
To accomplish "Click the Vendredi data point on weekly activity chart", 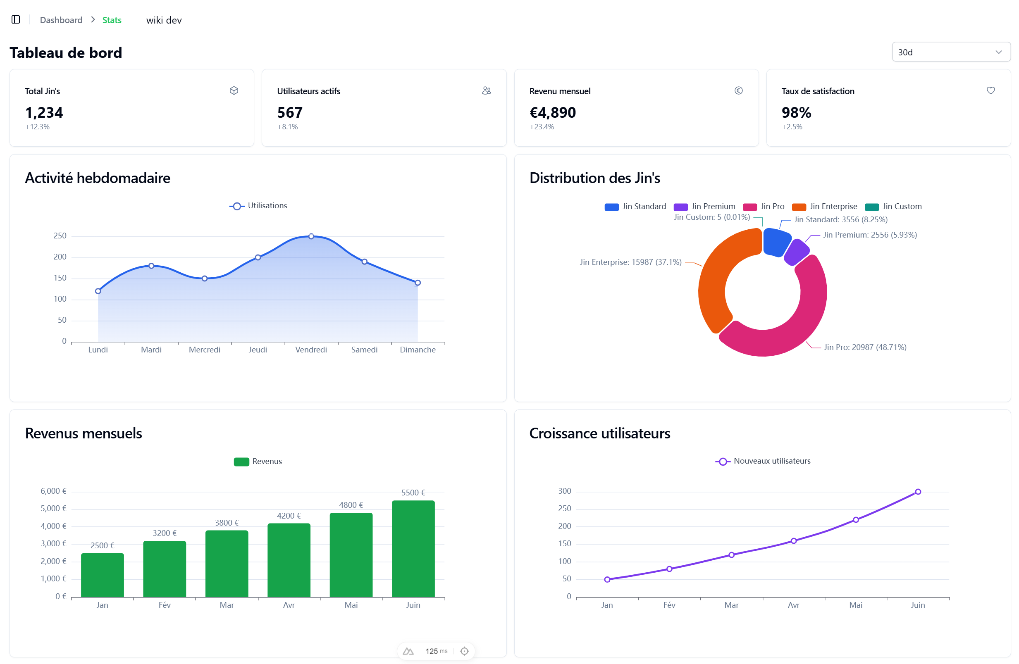I will click(311, 236).
